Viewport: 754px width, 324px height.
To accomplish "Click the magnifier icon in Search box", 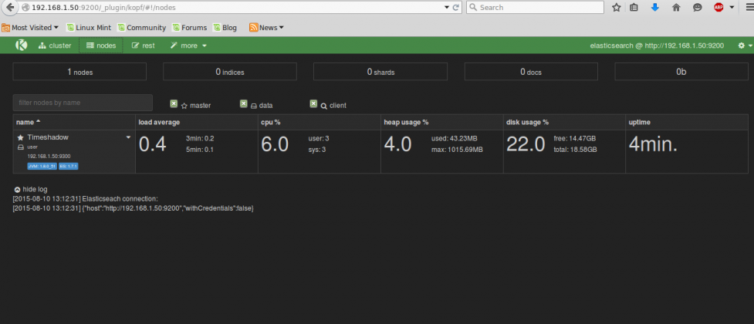I will [x=473, y=7].
